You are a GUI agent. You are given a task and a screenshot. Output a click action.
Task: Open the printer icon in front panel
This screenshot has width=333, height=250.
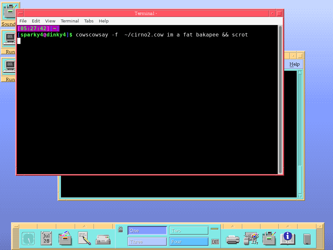pyautogui.click(x=233, y=239)
